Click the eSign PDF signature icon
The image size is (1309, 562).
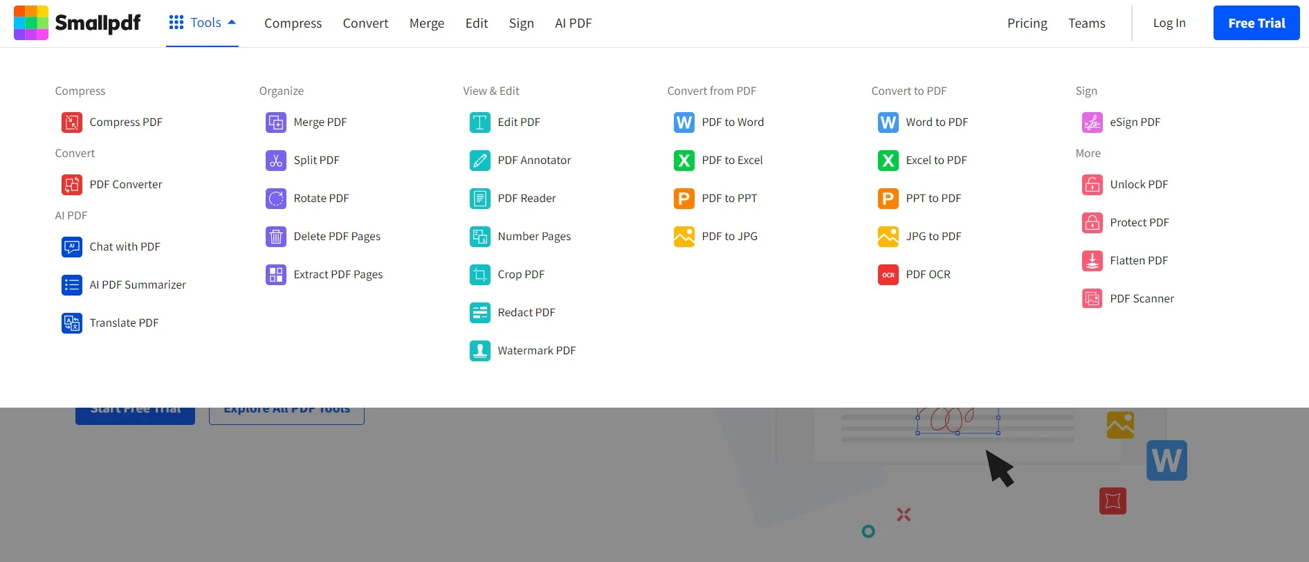(x=1092, y=123)
